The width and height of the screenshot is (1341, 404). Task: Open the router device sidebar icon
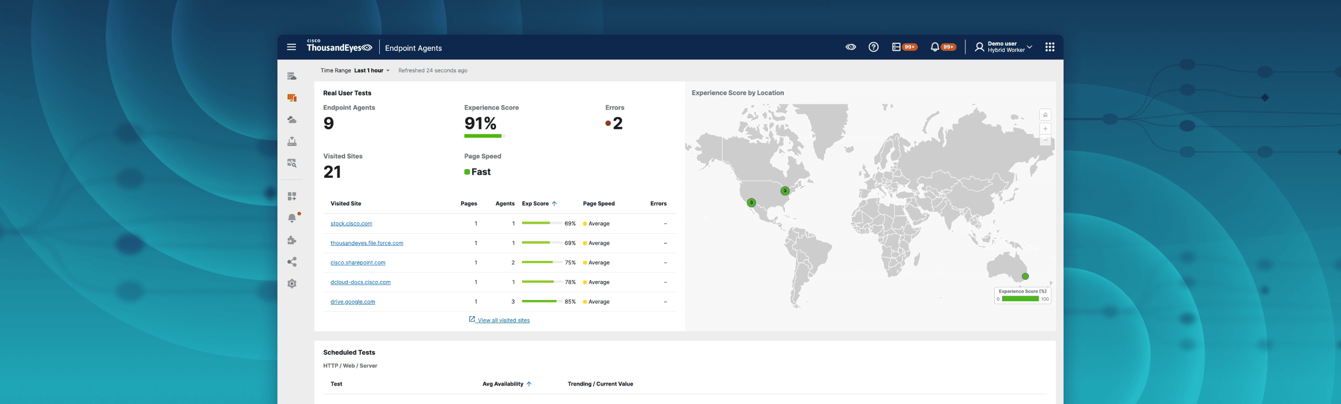292,141
